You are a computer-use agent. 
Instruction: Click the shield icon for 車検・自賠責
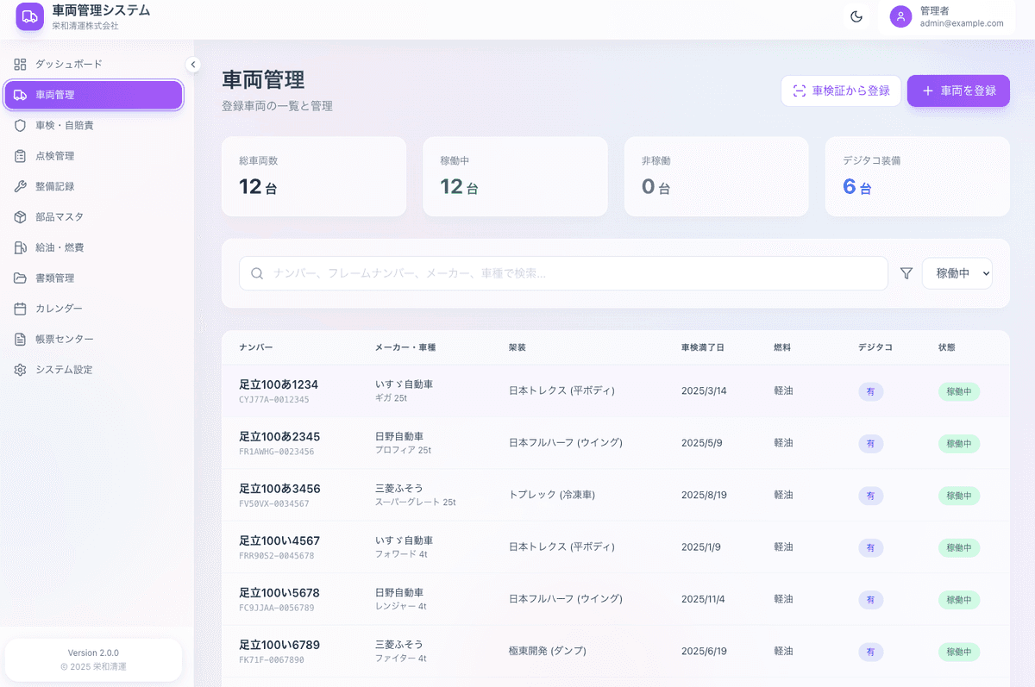tap(20, 126)
